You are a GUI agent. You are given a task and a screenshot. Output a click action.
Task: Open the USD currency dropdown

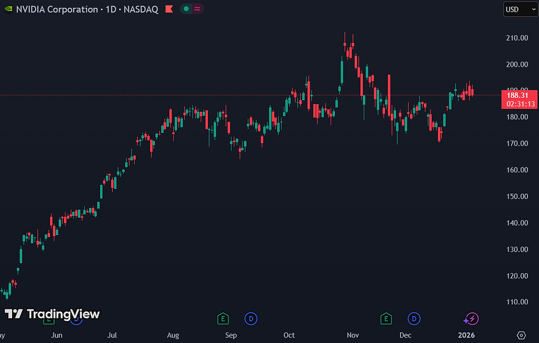point(520,9)
